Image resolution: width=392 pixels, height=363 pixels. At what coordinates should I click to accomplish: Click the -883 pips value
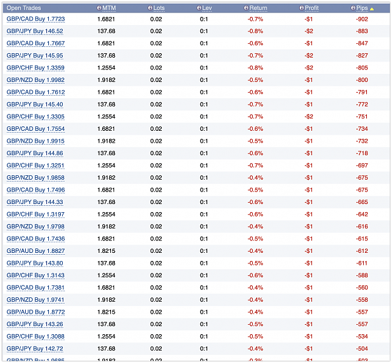pos(362,31)
